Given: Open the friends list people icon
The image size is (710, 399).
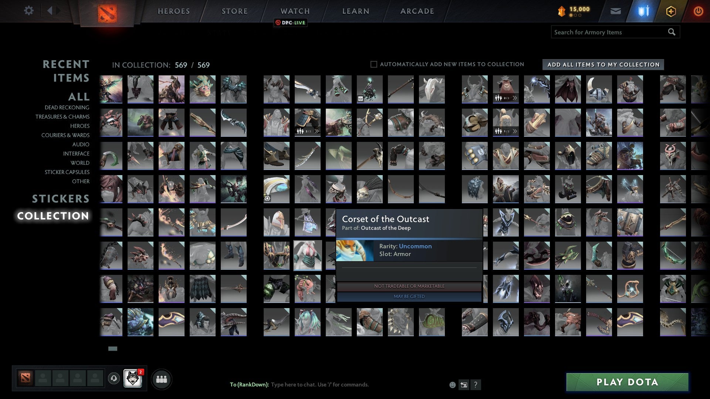Looking at the screenshot, I should [162, 379].
